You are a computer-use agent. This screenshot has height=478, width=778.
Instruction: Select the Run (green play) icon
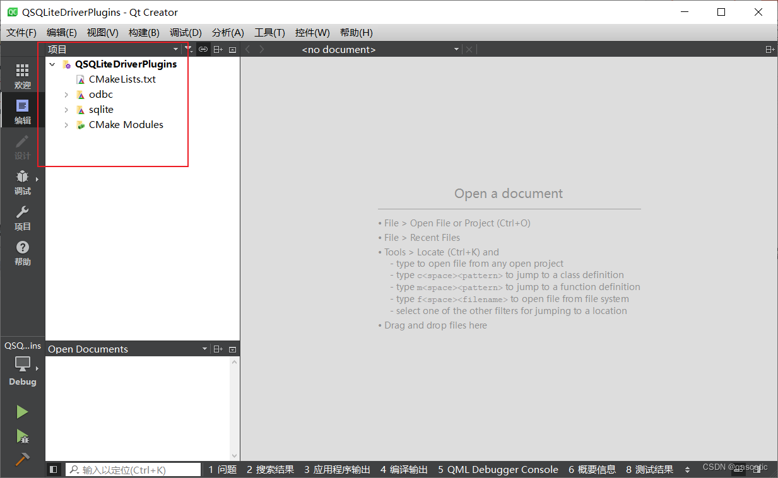[22, 412]
